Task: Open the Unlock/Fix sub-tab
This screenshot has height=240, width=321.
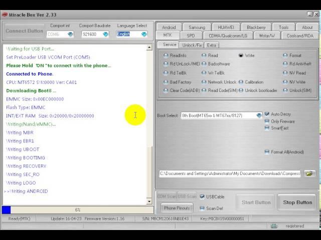Action: point(192,45)
